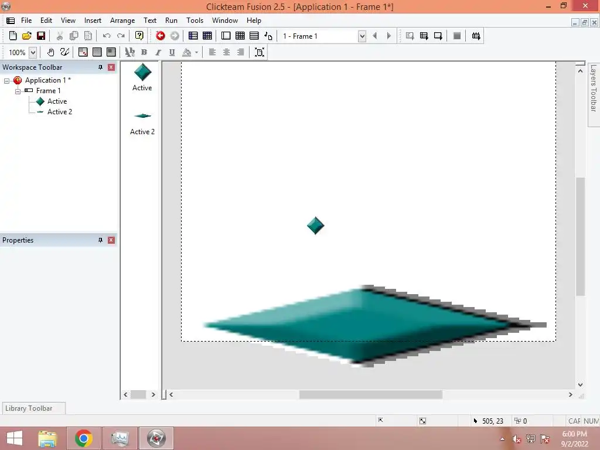Viewport: 600px width, 450px height.
Task: Toggle the Snap to Grid icon
Action: pos(111,52)
